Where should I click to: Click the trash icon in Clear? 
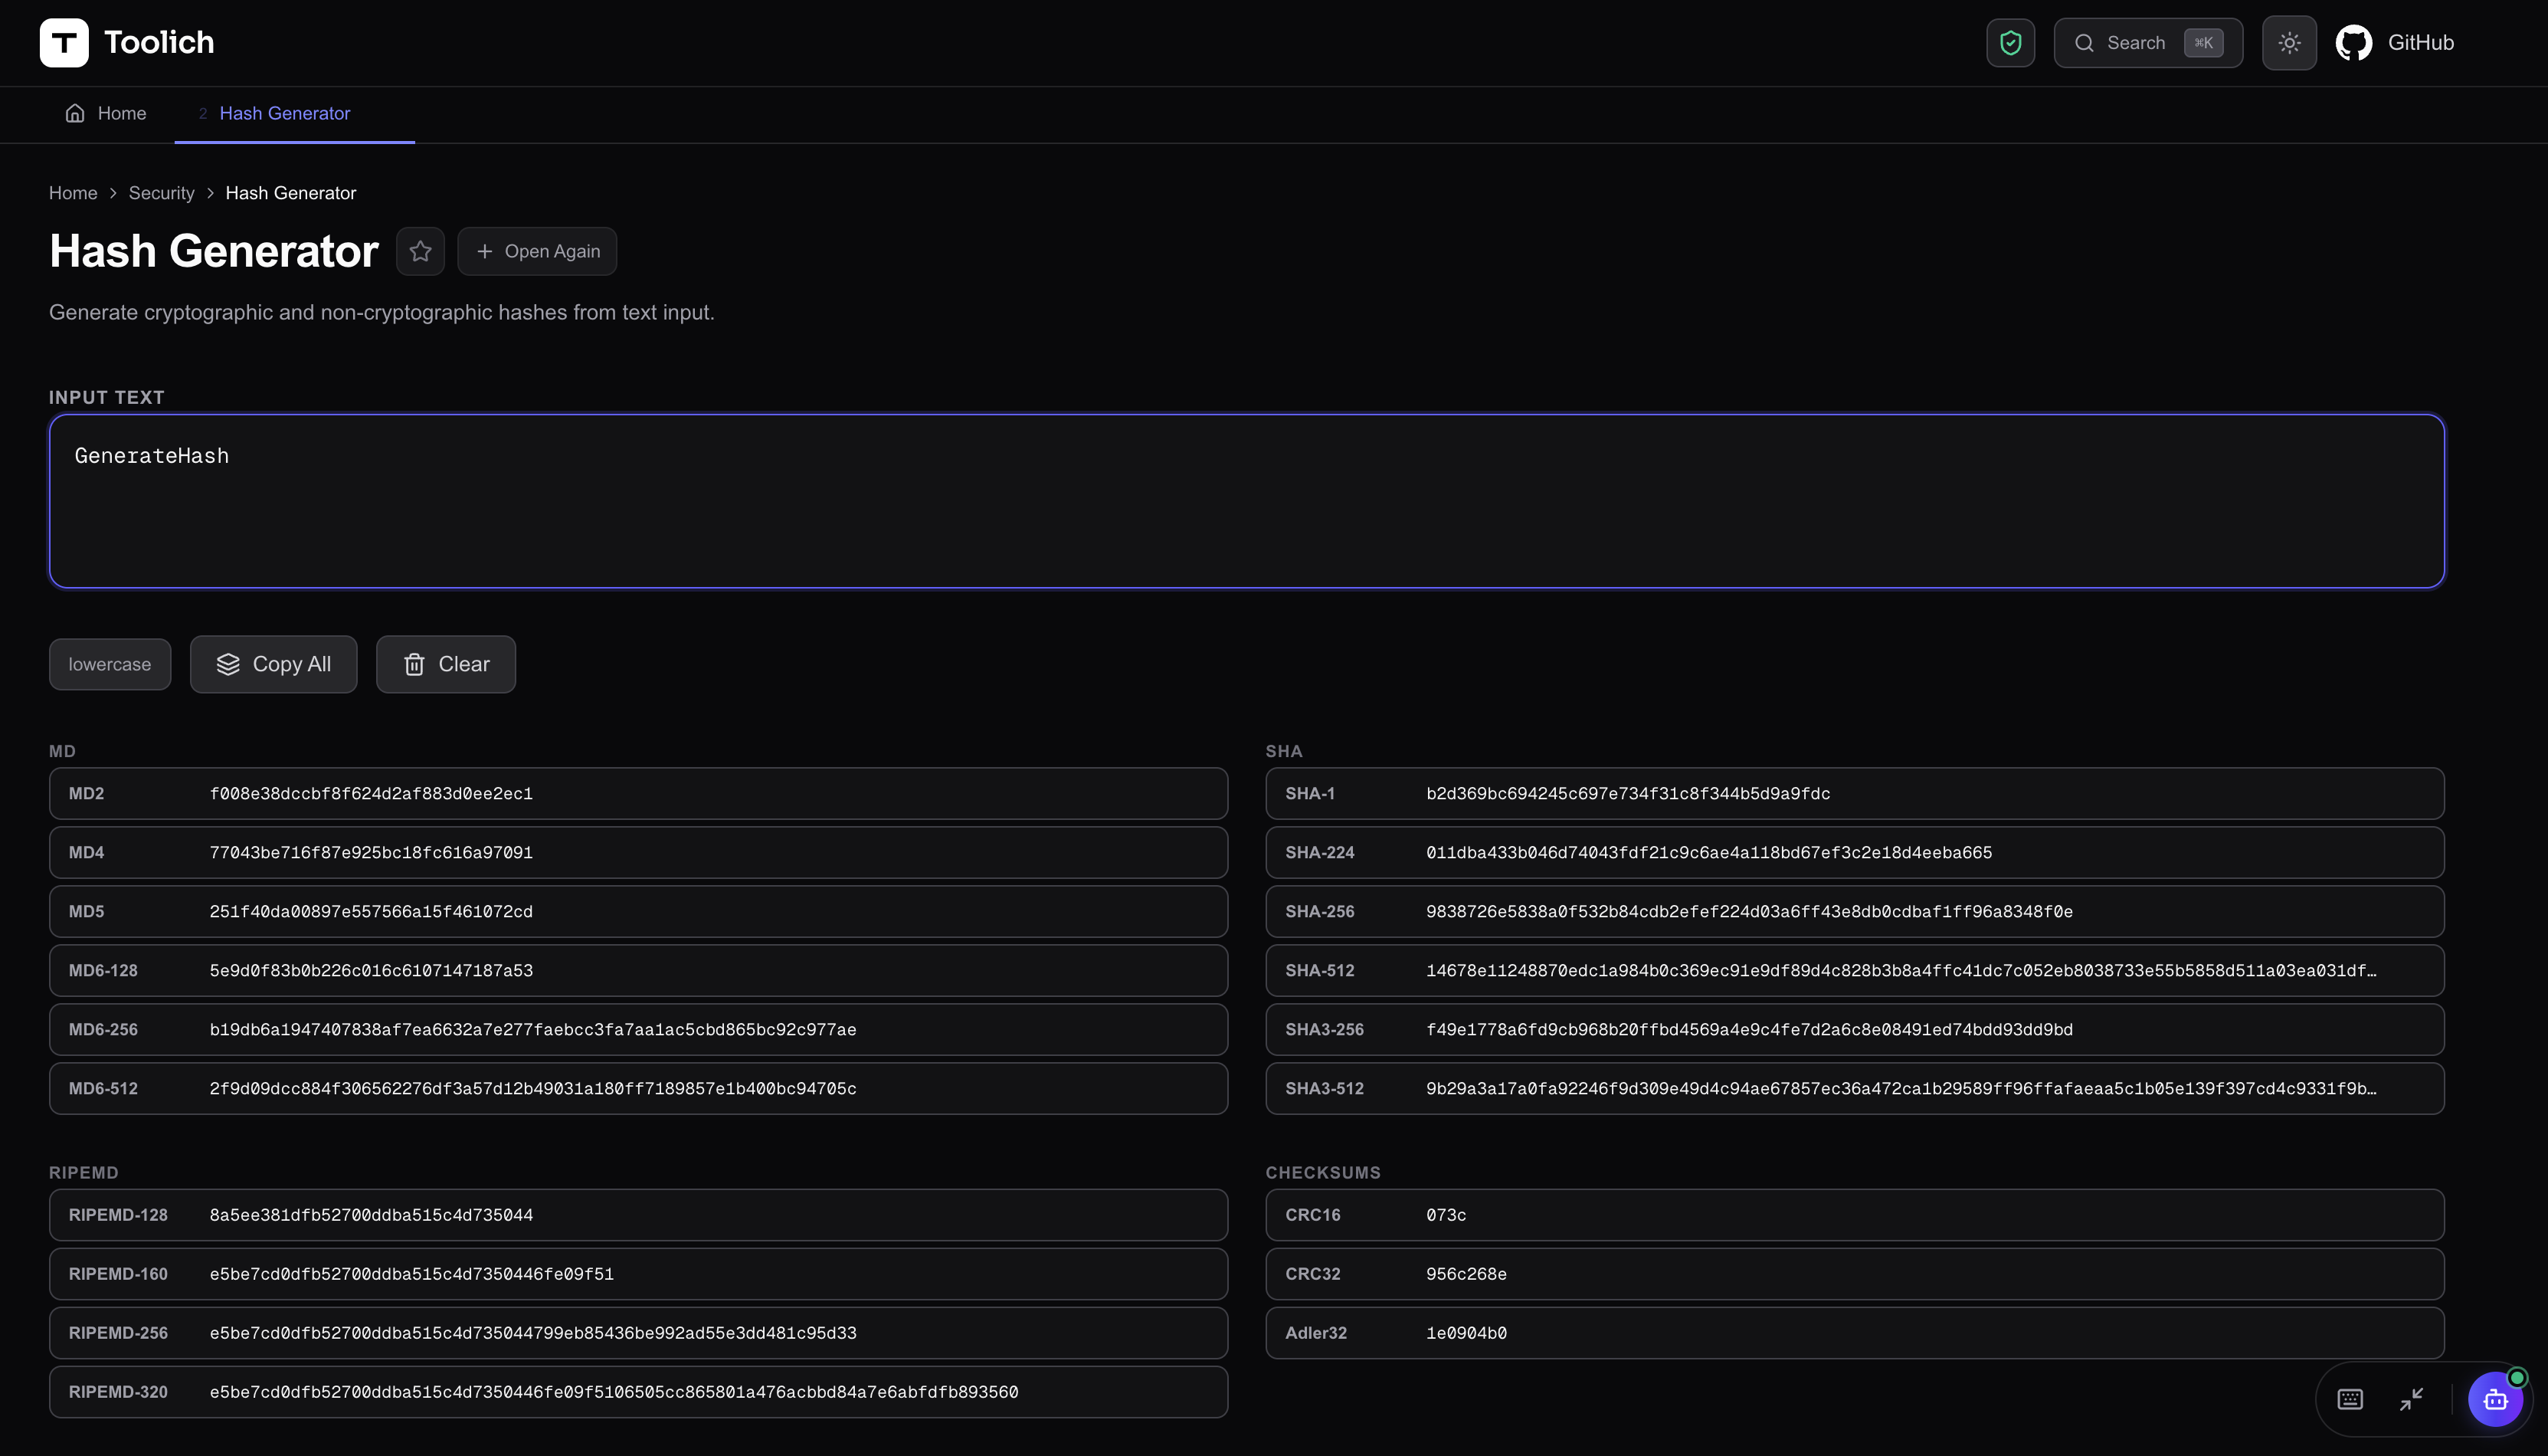coord(414,664)
